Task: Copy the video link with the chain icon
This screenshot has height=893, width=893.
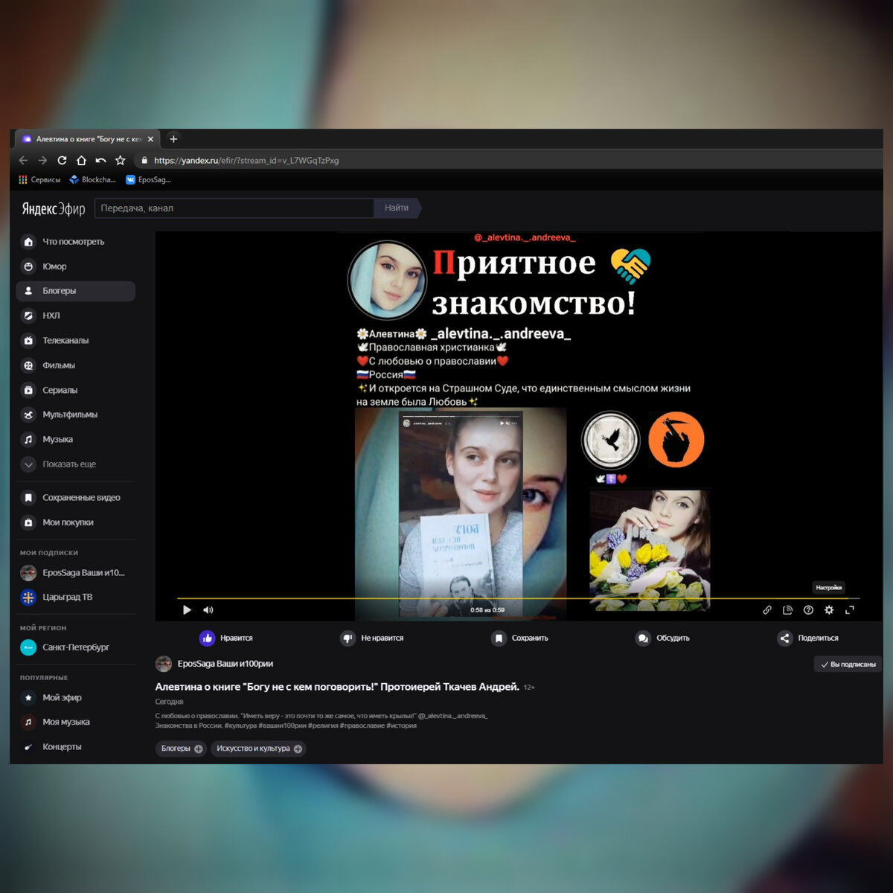Action: [767, 610]
